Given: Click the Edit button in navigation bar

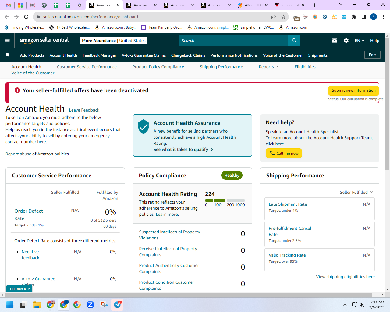Looking at the screenshot, I should click(x=372, y=55).
